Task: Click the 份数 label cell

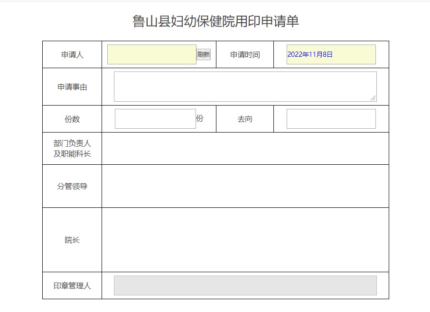Action: (72, 119)
